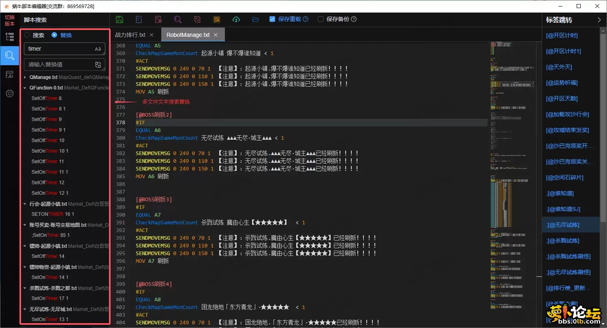Click the edit document icon in toolbar
This screenshot has height=328, width=607.
tap(139, 19)
